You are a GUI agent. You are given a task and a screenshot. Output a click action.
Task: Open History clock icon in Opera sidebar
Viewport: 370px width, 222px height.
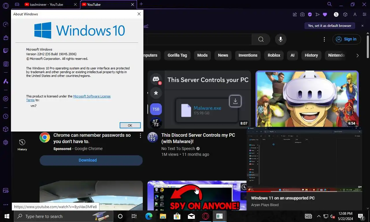(5, 116)
